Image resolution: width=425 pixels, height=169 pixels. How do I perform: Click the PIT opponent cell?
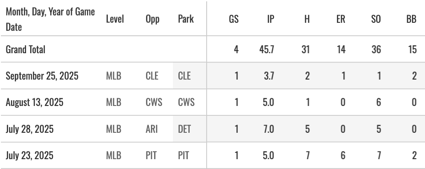pyautogui.click(x=151, y=156)
